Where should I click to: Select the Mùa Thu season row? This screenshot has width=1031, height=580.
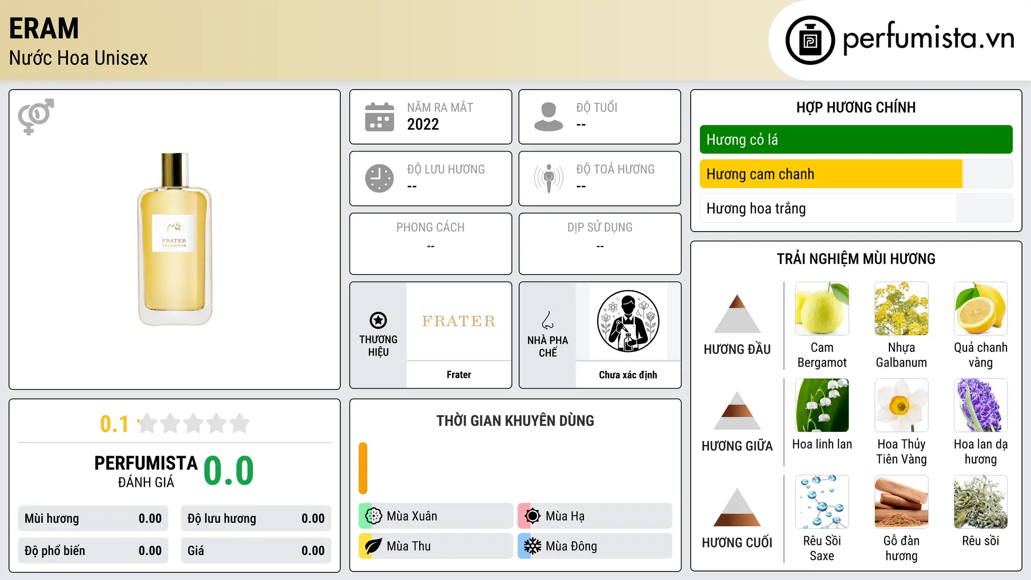tap(435, 546)
